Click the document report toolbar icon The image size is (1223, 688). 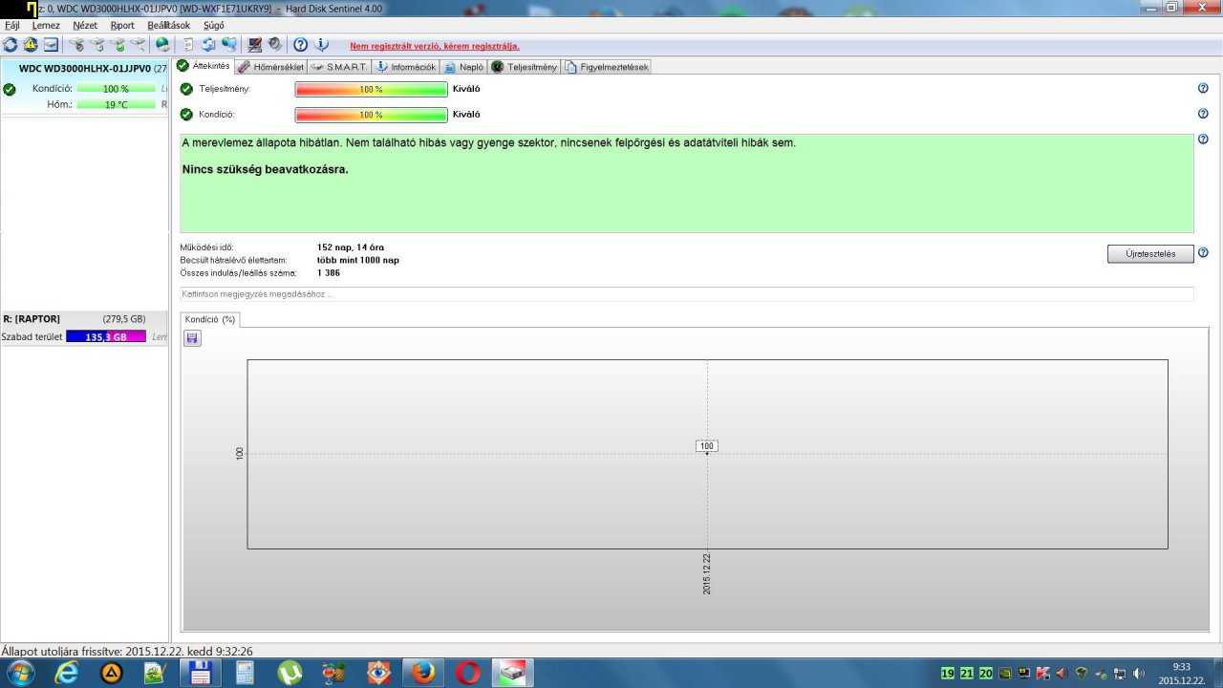(188, 44)
